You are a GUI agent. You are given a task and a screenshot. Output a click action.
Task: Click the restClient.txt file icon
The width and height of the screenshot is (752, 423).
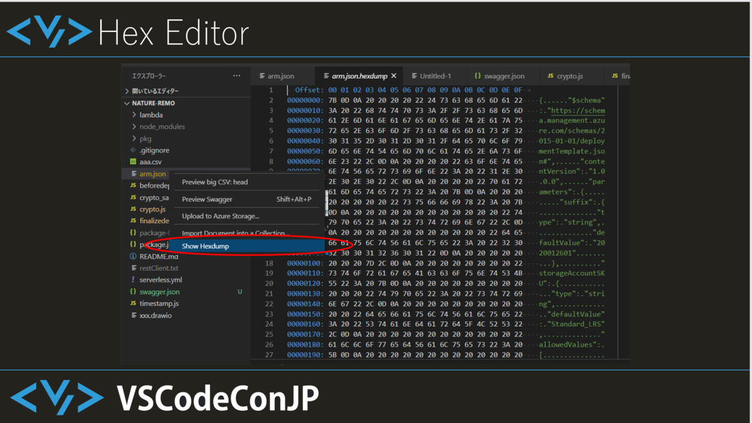133,268
